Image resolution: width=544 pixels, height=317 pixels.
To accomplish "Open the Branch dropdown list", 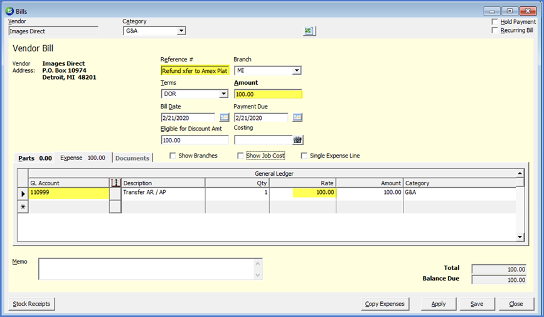I will point(296,71).
